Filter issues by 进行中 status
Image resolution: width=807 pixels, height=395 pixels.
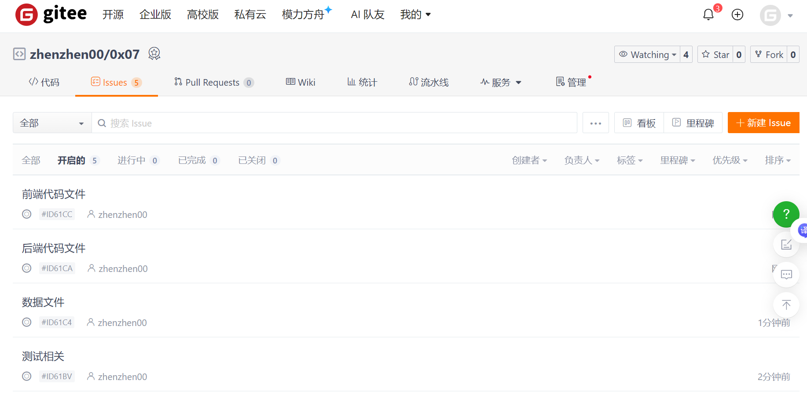click(138, 160)
